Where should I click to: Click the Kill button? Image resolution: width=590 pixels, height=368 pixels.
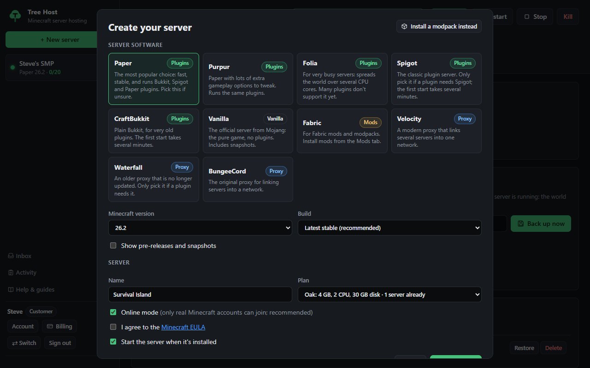click(568, 17)
